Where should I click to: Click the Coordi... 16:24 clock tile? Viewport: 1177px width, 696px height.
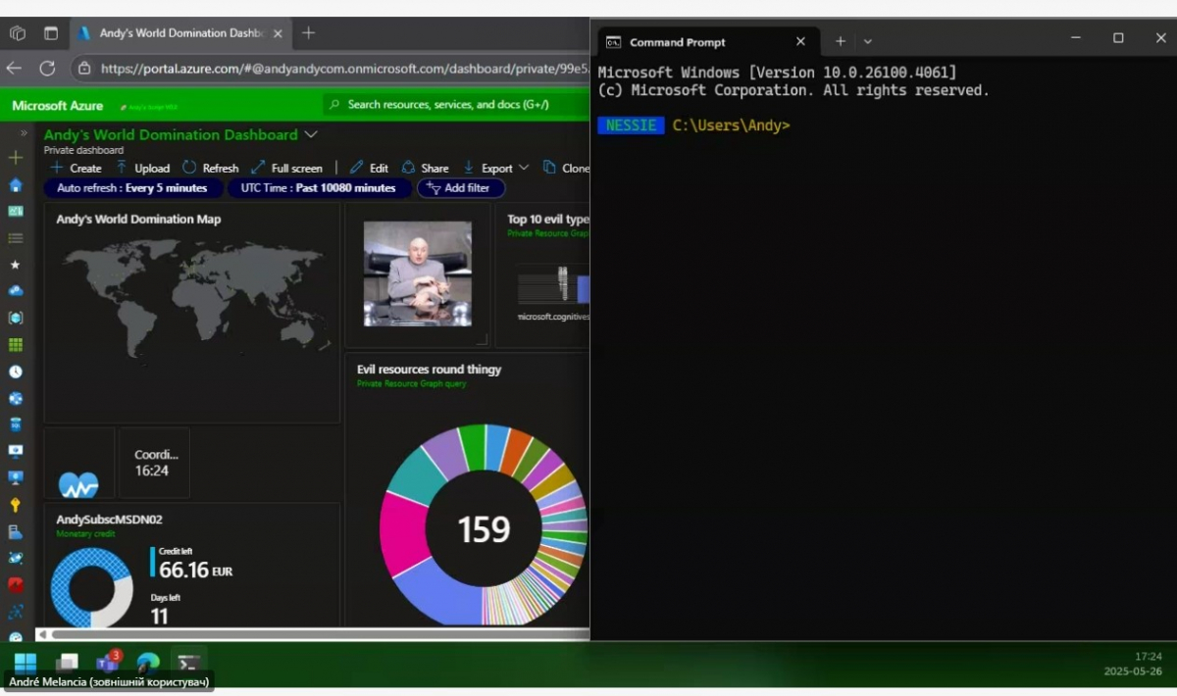pos(155,463)
